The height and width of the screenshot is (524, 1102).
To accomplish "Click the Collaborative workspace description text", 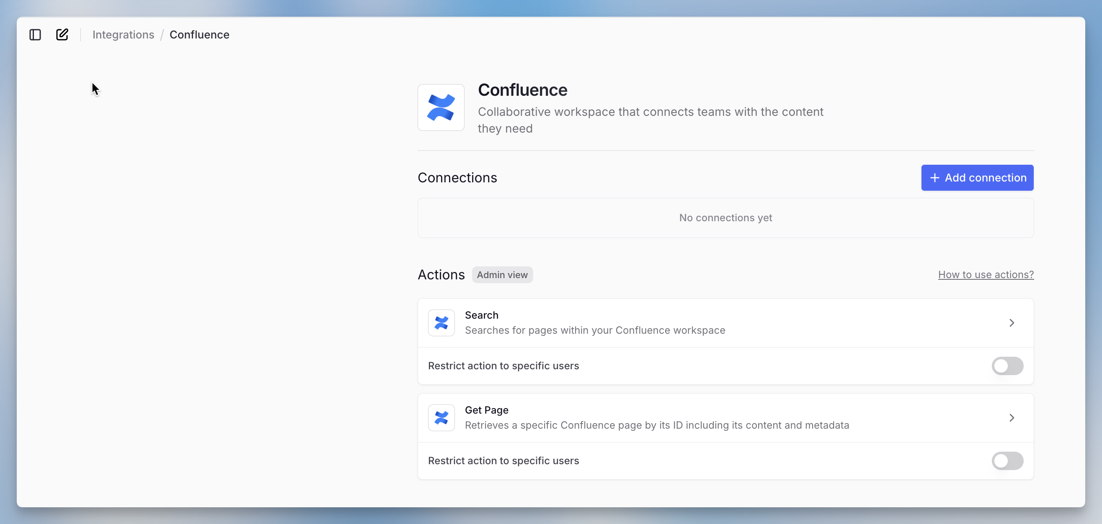I will [x=650, y=120].
